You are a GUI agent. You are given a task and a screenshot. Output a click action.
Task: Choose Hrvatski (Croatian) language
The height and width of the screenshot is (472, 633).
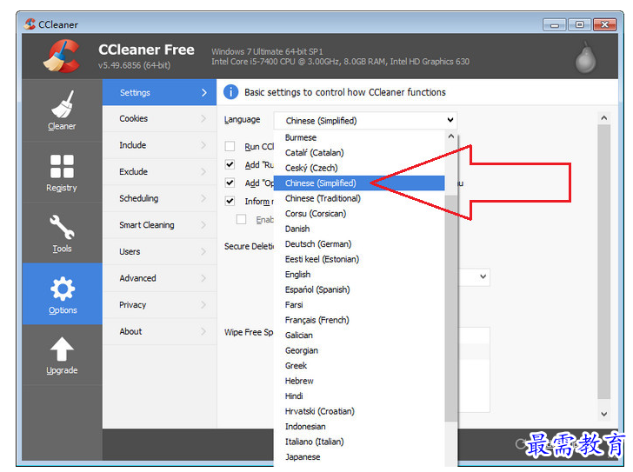(359, 411)
